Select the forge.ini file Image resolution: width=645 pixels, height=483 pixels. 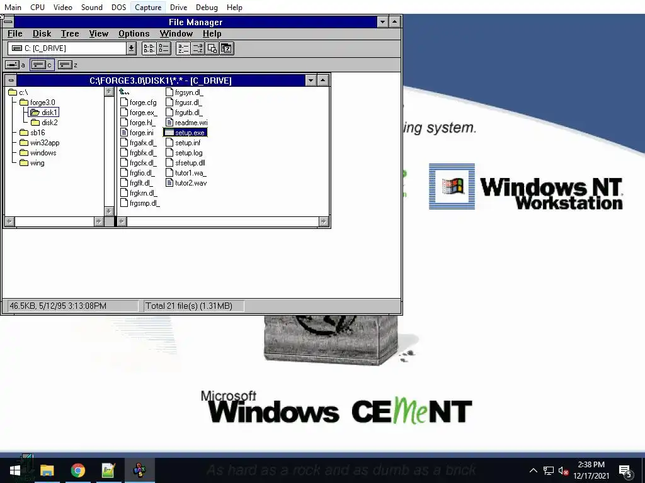[137, 133]
